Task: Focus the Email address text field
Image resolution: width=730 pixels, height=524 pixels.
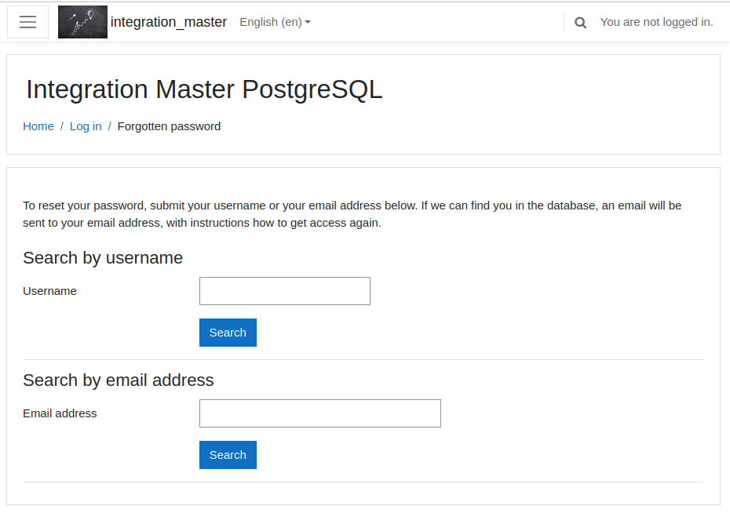Action: point(320,413)
